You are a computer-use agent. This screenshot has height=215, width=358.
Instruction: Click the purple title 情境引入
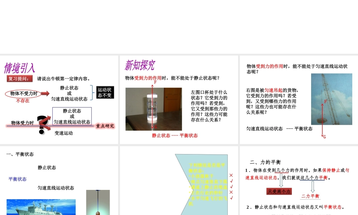tap(19, 68)
